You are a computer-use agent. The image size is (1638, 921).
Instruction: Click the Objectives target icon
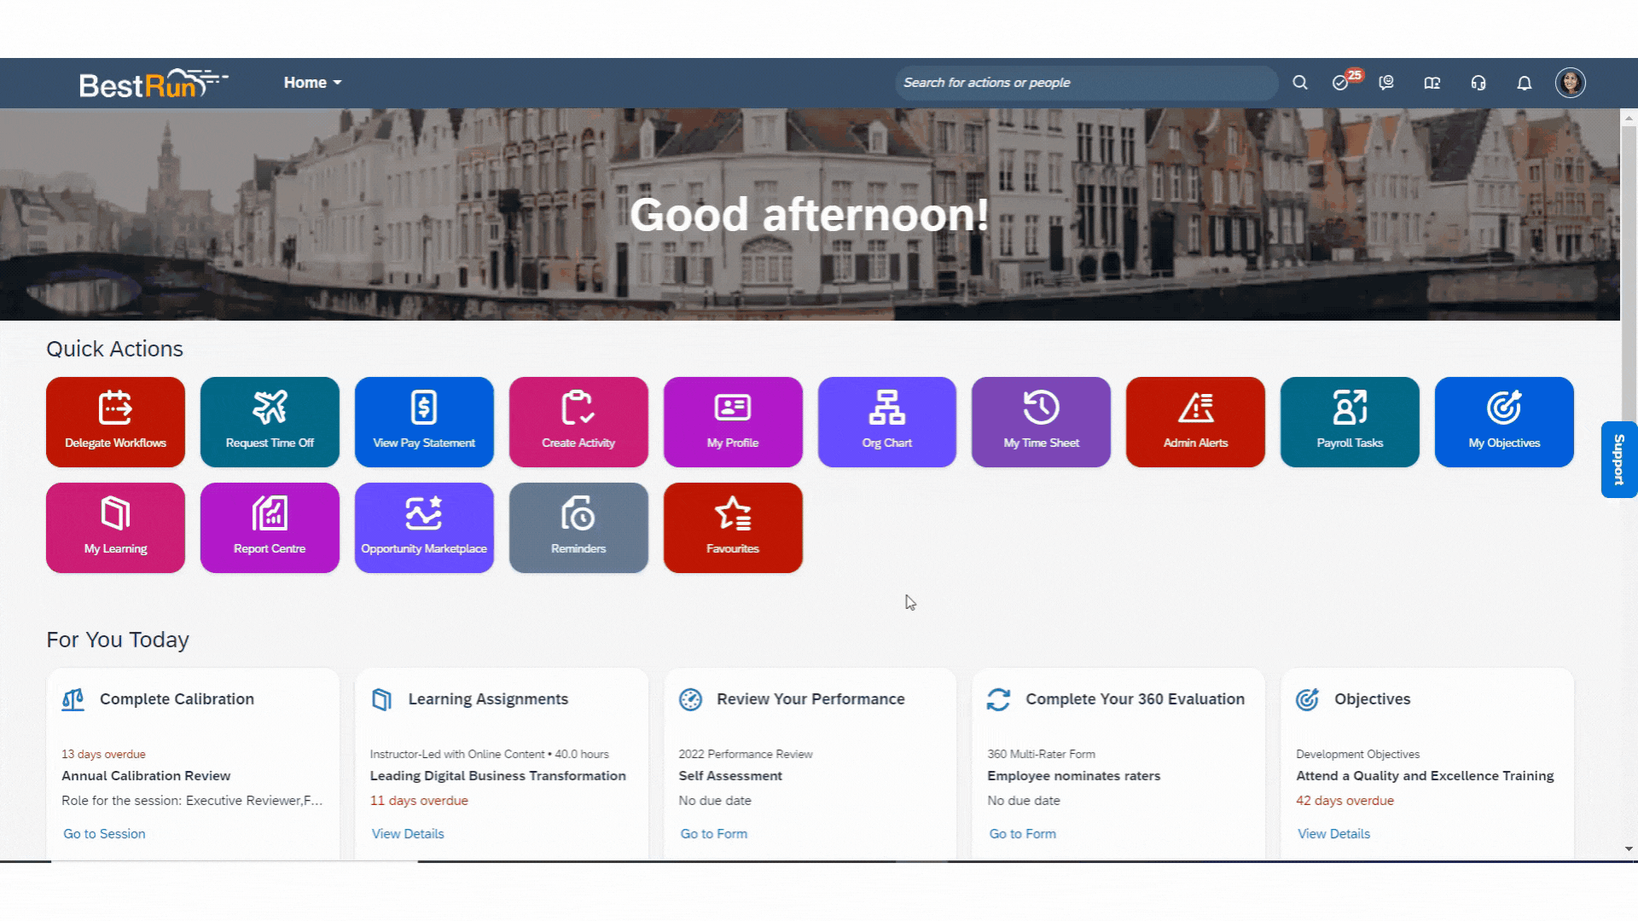tap(1308, 699)
